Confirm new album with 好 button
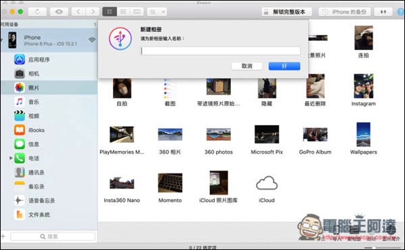The width and height of the screenshot is (405, 250). click(x=284, y=66)
